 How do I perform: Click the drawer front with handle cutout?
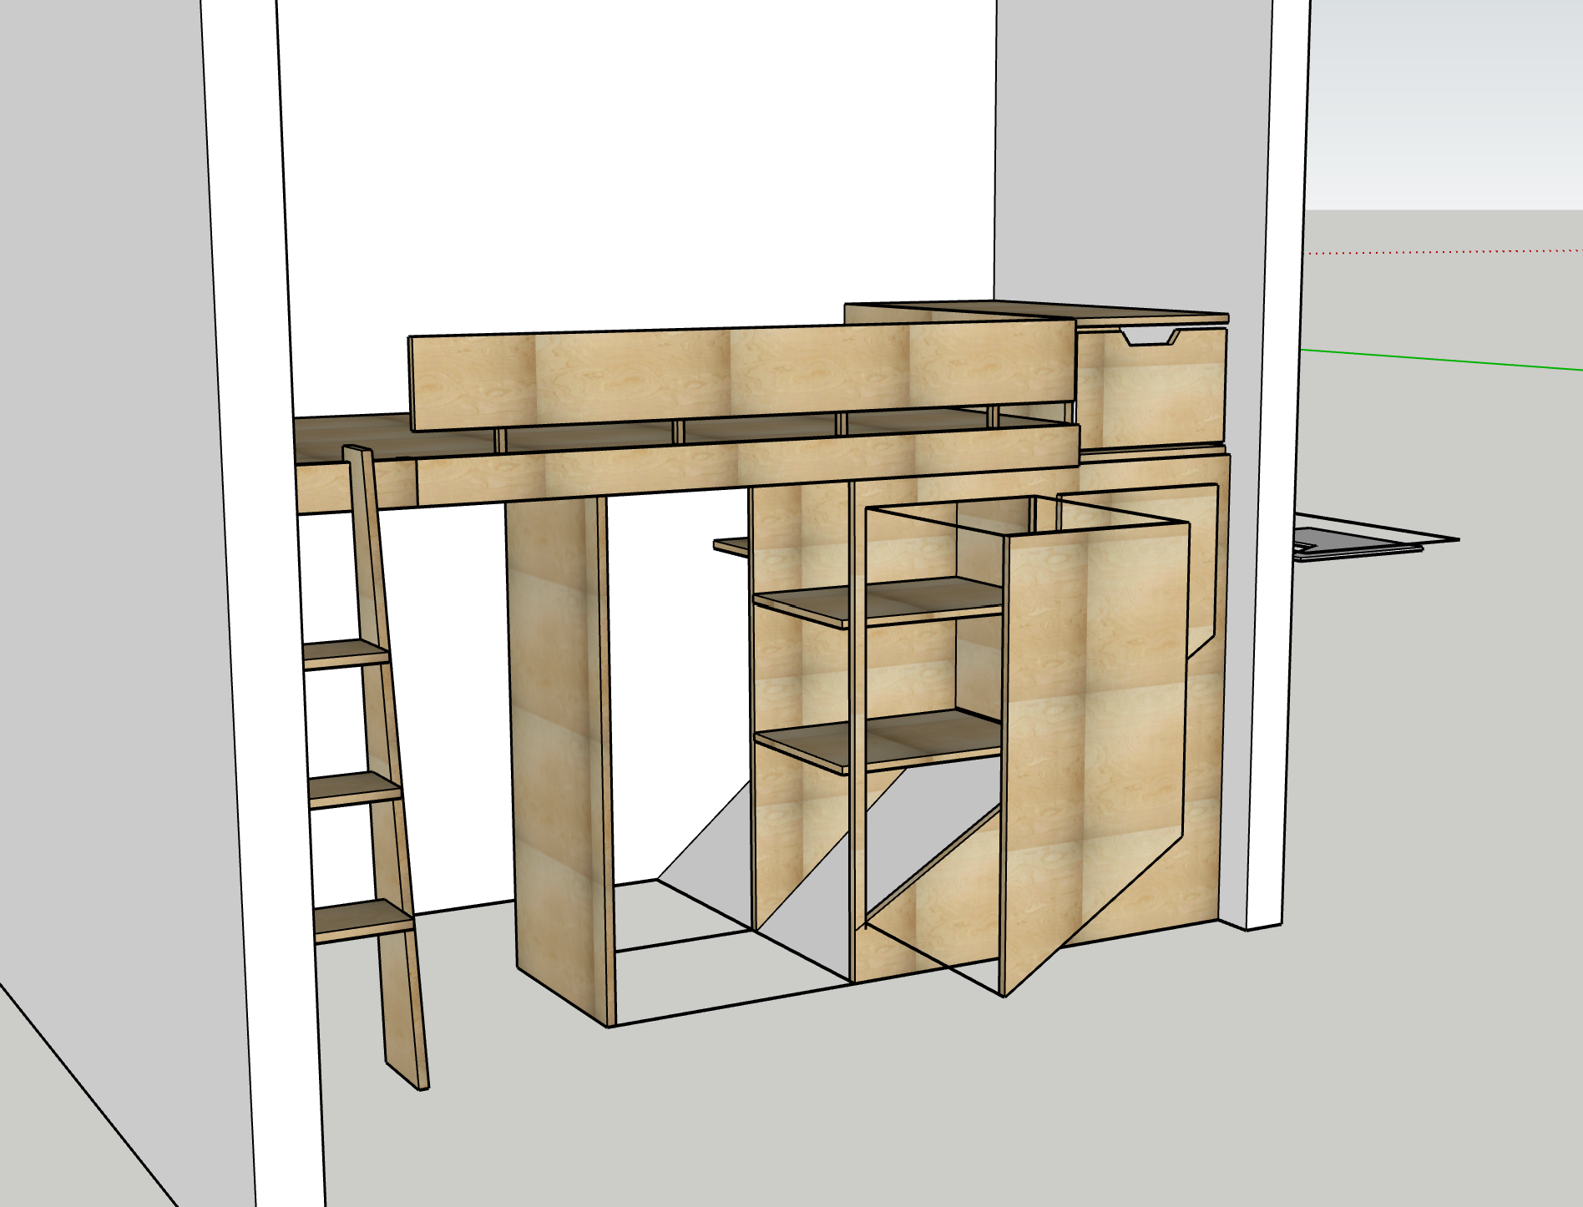[x=1153, y=387]
